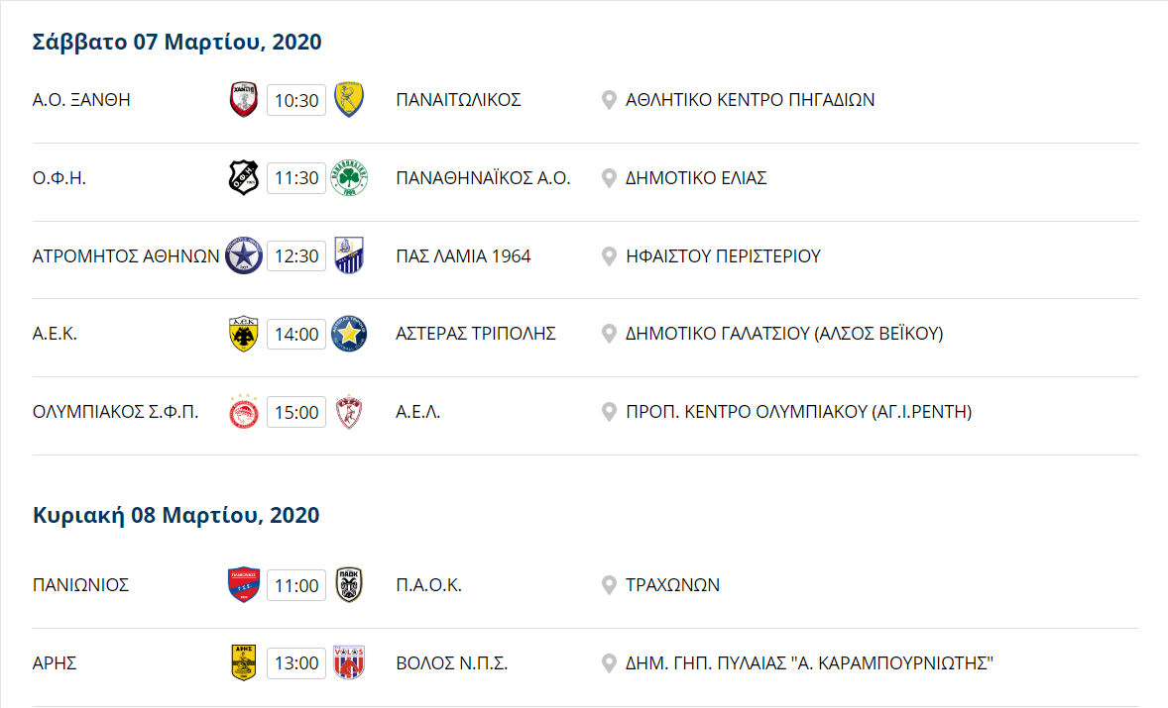Click the O.F.I. black-and-white crest
Viewport: 1168px width, 708px height.
[x=244, y=178]
